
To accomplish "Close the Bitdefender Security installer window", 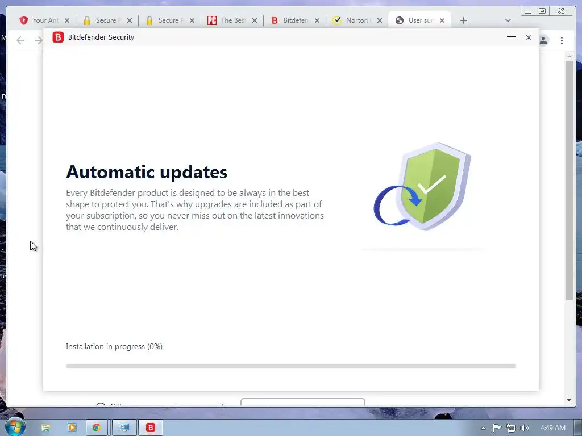I will pyautogui.click(x=529, y=37).
